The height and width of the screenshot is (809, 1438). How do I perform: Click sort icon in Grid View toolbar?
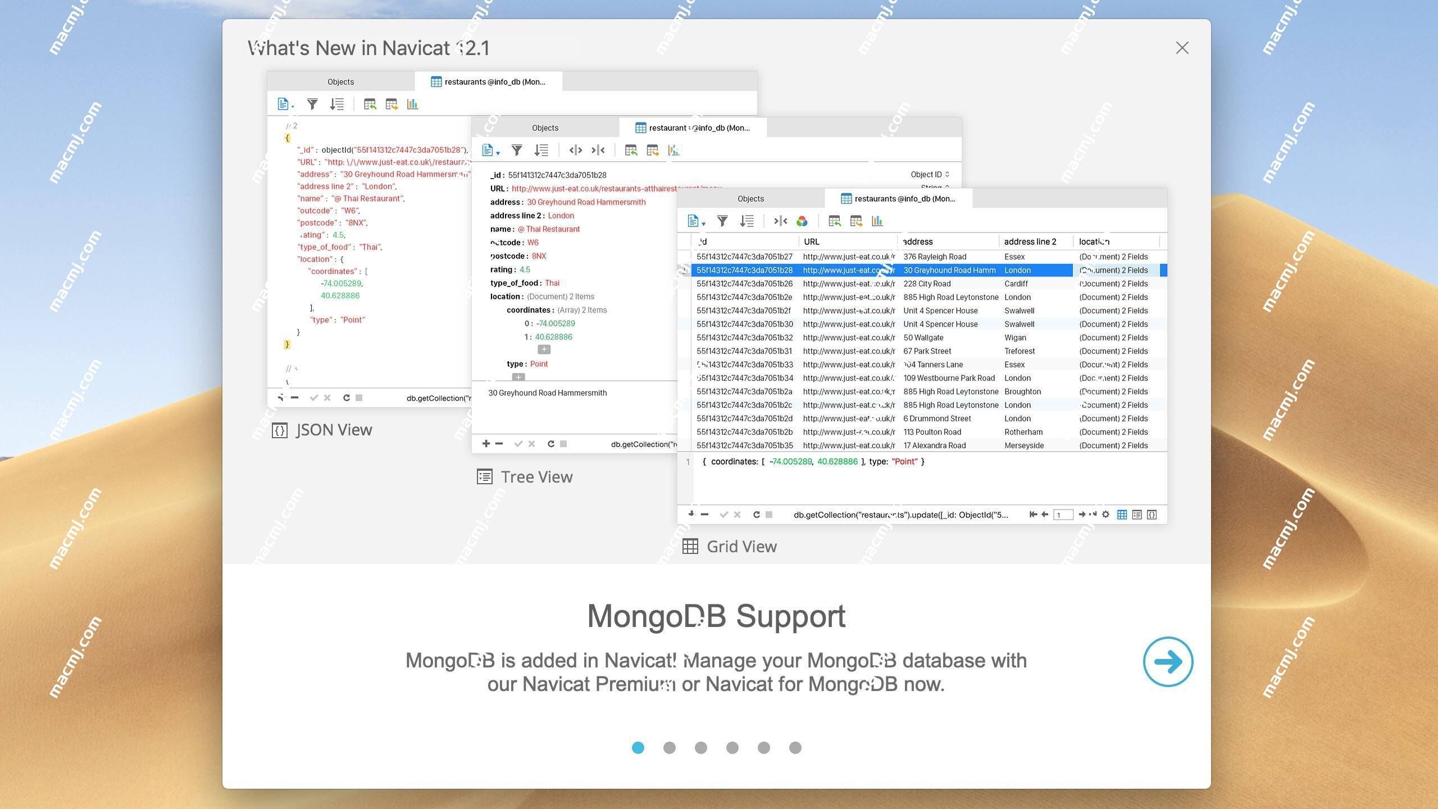(x=747, y=221)
